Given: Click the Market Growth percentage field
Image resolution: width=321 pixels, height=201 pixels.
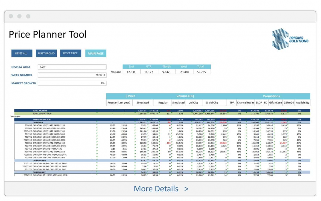Looking at the screenshot, I should point(72,83).
